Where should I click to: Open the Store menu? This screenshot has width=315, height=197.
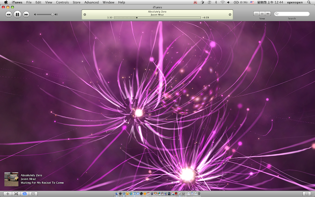[x=76, y=2]
